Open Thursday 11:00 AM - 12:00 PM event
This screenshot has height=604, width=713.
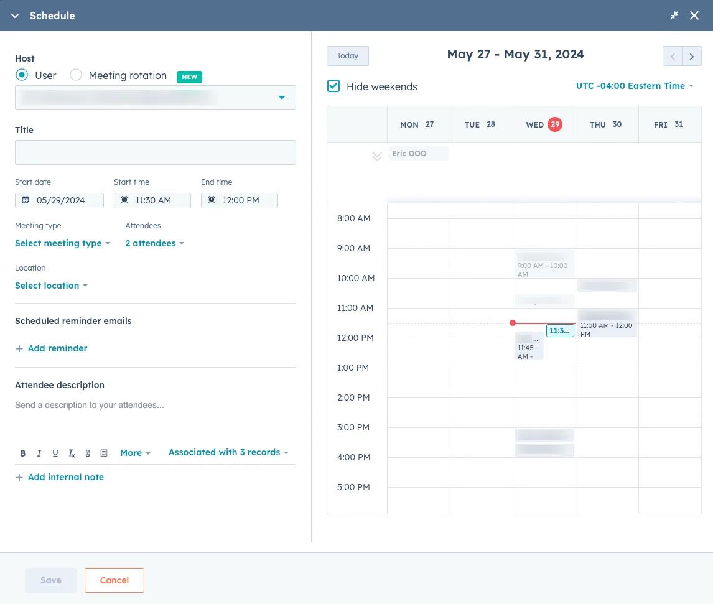pos(607,323)
